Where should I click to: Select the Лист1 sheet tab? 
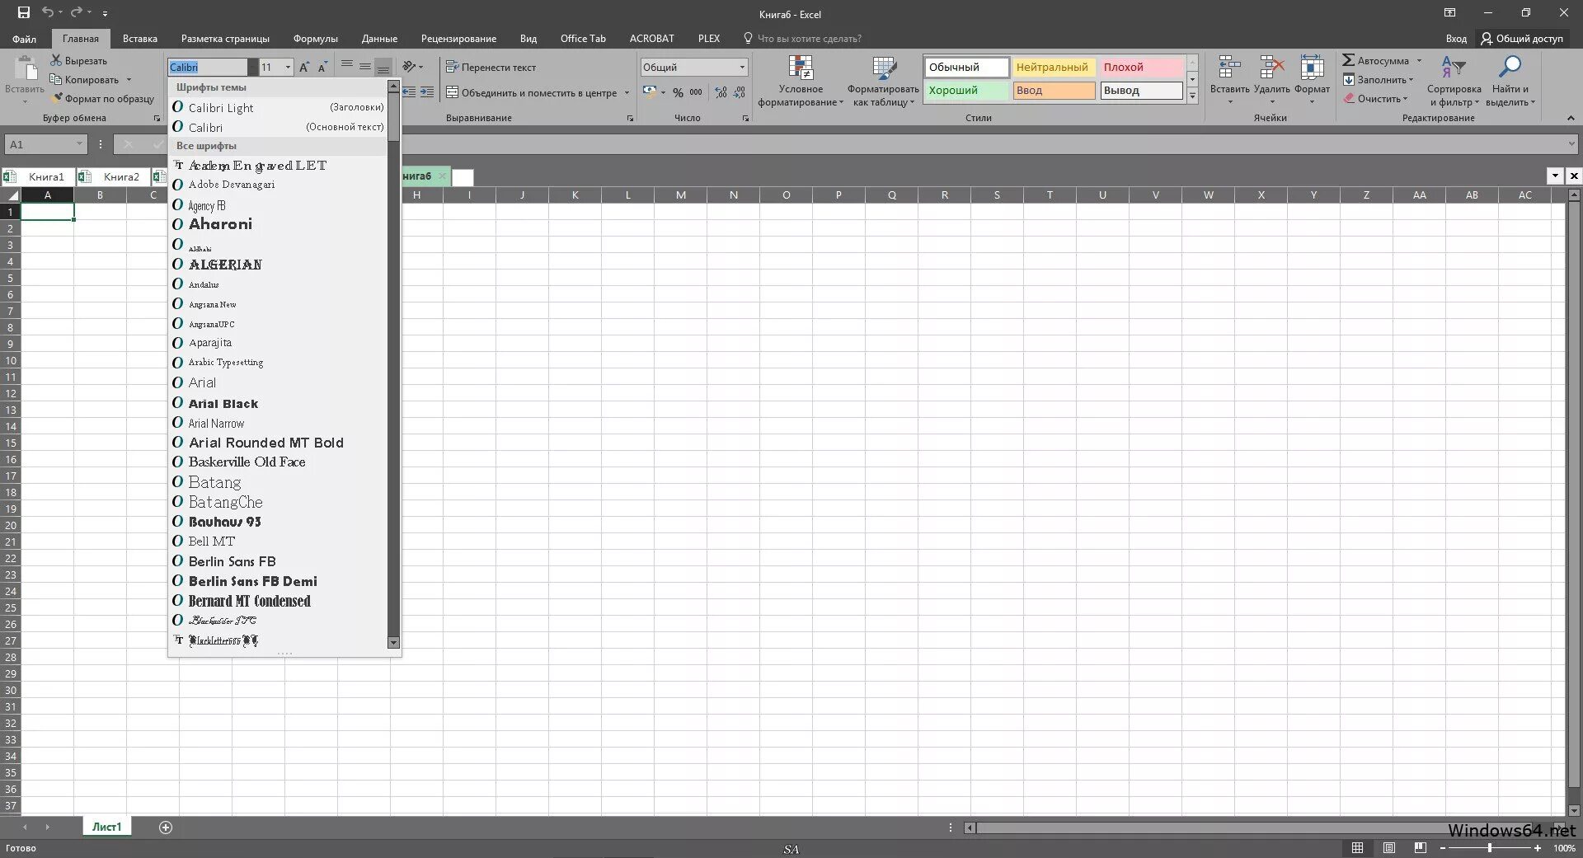[x=106, y=827]
